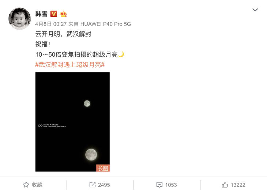Viewport: 267px width, 193px height.
Task: Open the moon long-image thumbnail
Action: (x=72, y=122)
